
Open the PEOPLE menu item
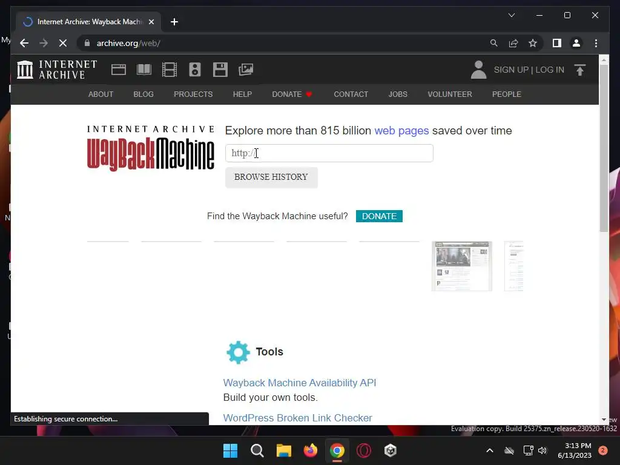click(x=507, y=94)
